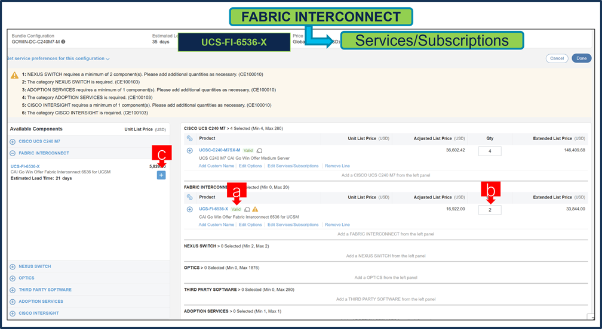
Task: Click Remove Line for UCSC-C240-M7SX-M
Action: pyautogui.click(x=337, y=166)
